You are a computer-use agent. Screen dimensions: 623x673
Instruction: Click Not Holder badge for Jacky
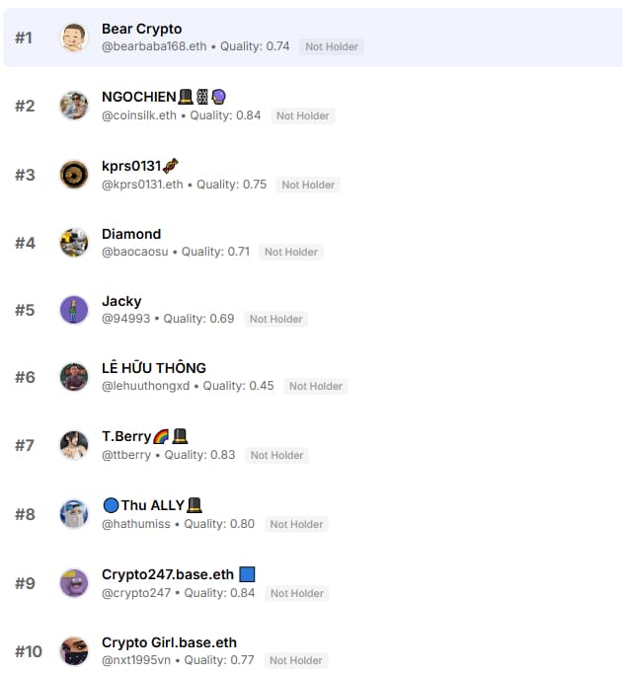coord(276,319)
